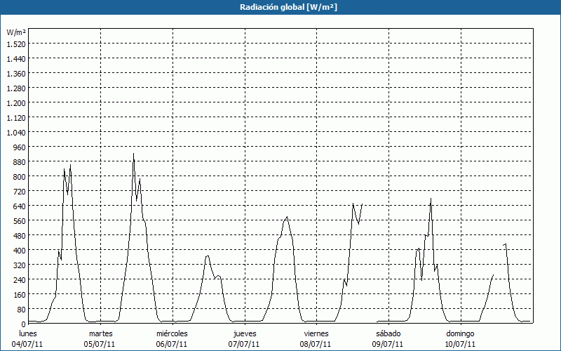Select the 400 axis value

coord(20,251)
